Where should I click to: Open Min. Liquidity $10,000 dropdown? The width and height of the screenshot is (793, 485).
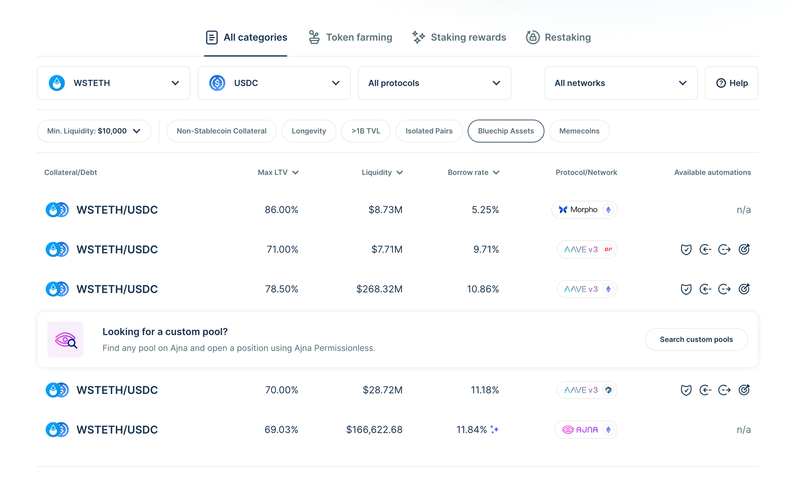[x=94, y=131]
